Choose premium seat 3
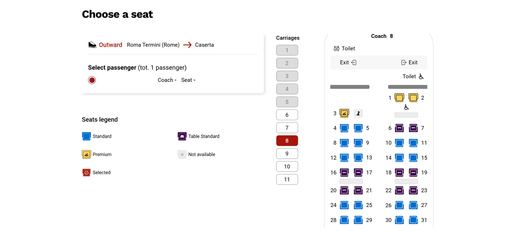Viewport: 517px width, 241px height. point(344,113)
